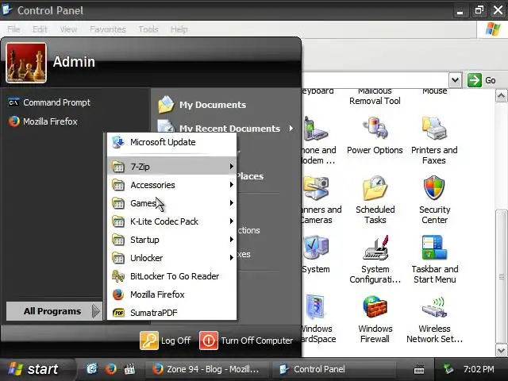
Task: Click the scrollbar down arrow in Control Panel
Action: (x=501, y=350)
